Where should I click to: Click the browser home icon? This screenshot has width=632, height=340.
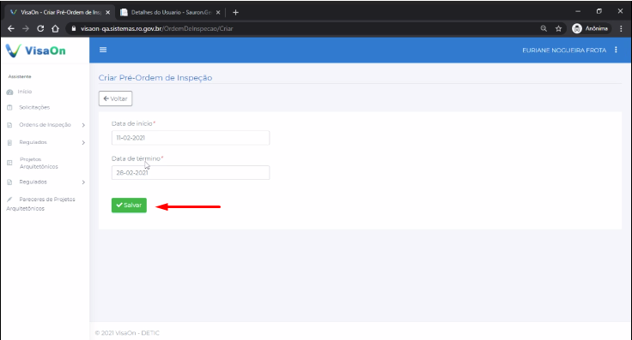pyautogui.click(x=55, y=28)
